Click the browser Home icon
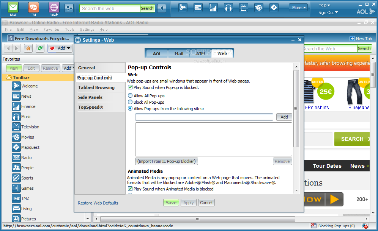The width and height of the screenshot is (378, 231). [28, 48]
